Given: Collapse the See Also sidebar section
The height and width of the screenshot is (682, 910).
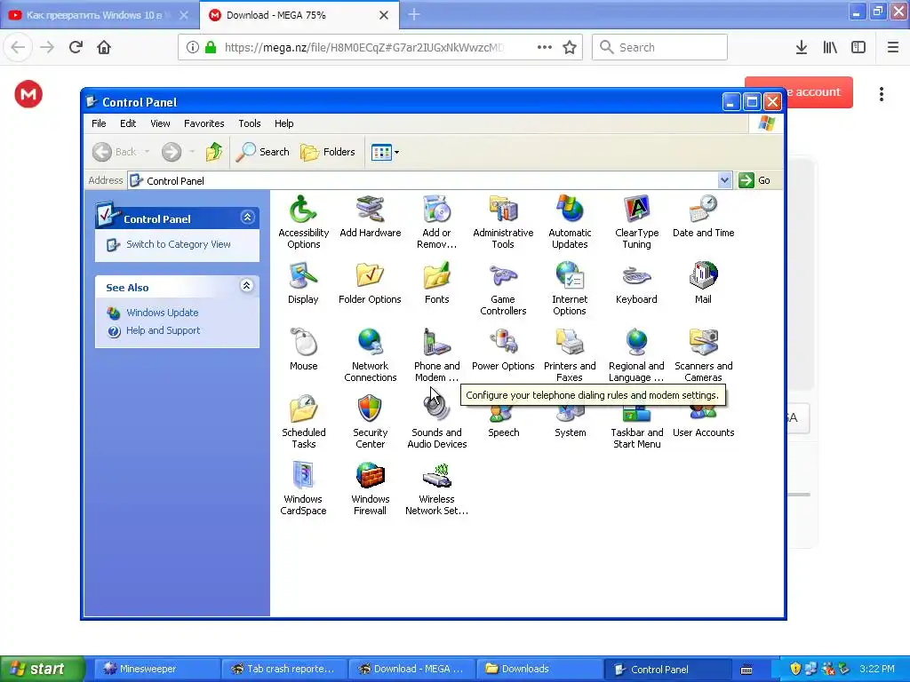Looking at the screenshot, I should click(247, 285).
